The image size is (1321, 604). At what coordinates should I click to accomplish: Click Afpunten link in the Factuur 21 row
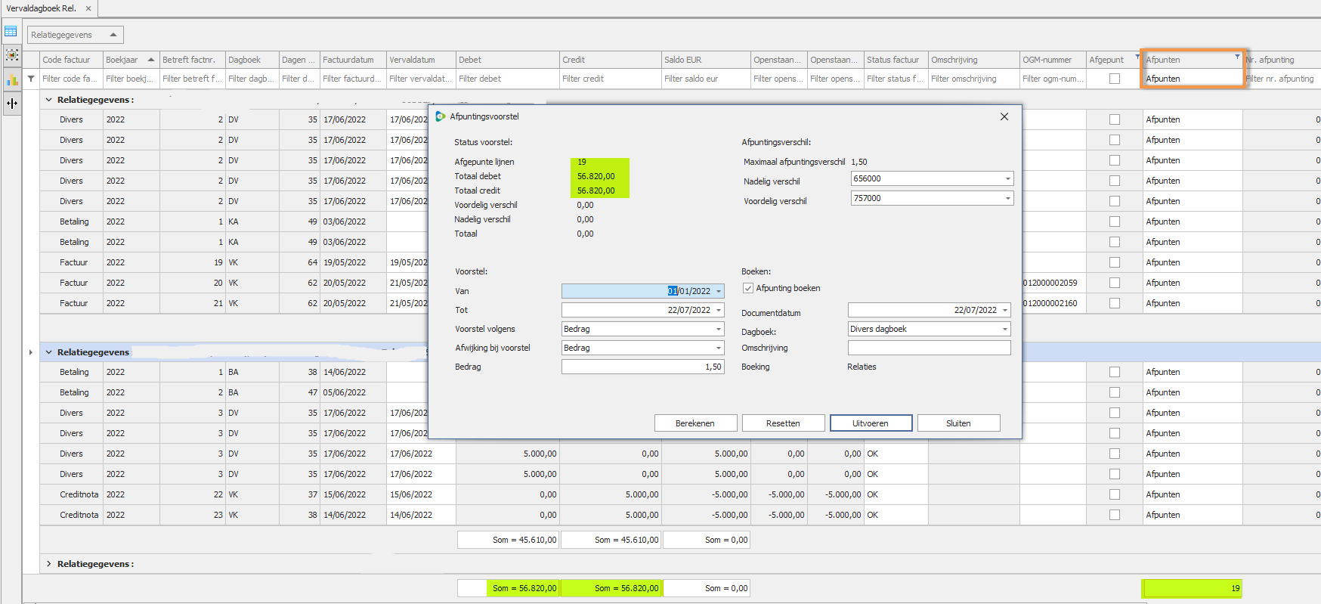click(1162, 303)
